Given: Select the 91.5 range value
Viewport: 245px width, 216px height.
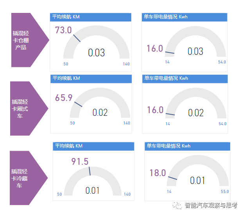Looking at the screenshot, I should [80, 162].
